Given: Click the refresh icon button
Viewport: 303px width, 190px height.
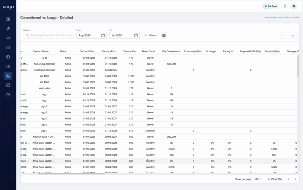Looking at the screenshot, I should (283, 35).
